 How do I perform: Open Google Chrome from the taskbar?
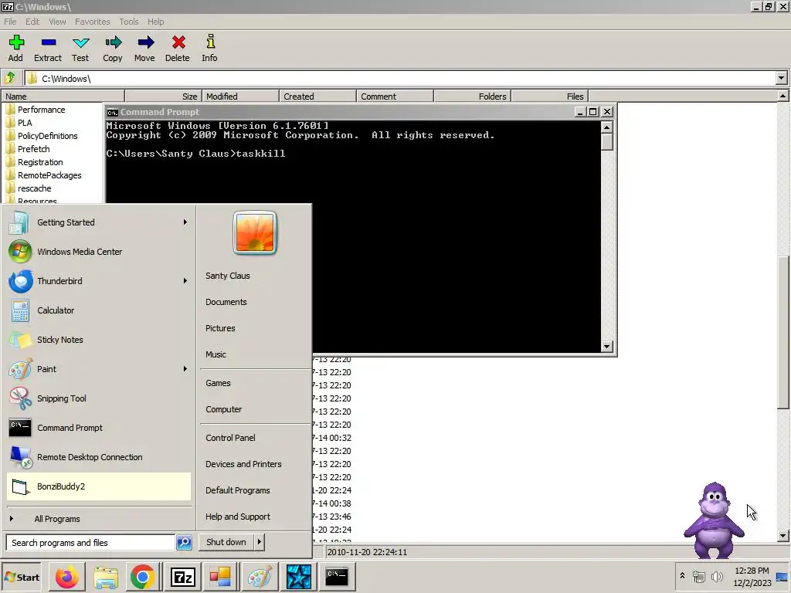pos(143,577)
